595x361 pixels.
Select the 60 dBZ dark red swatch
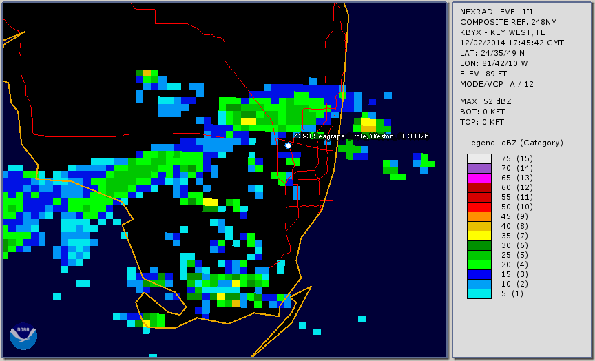point(479,187)
